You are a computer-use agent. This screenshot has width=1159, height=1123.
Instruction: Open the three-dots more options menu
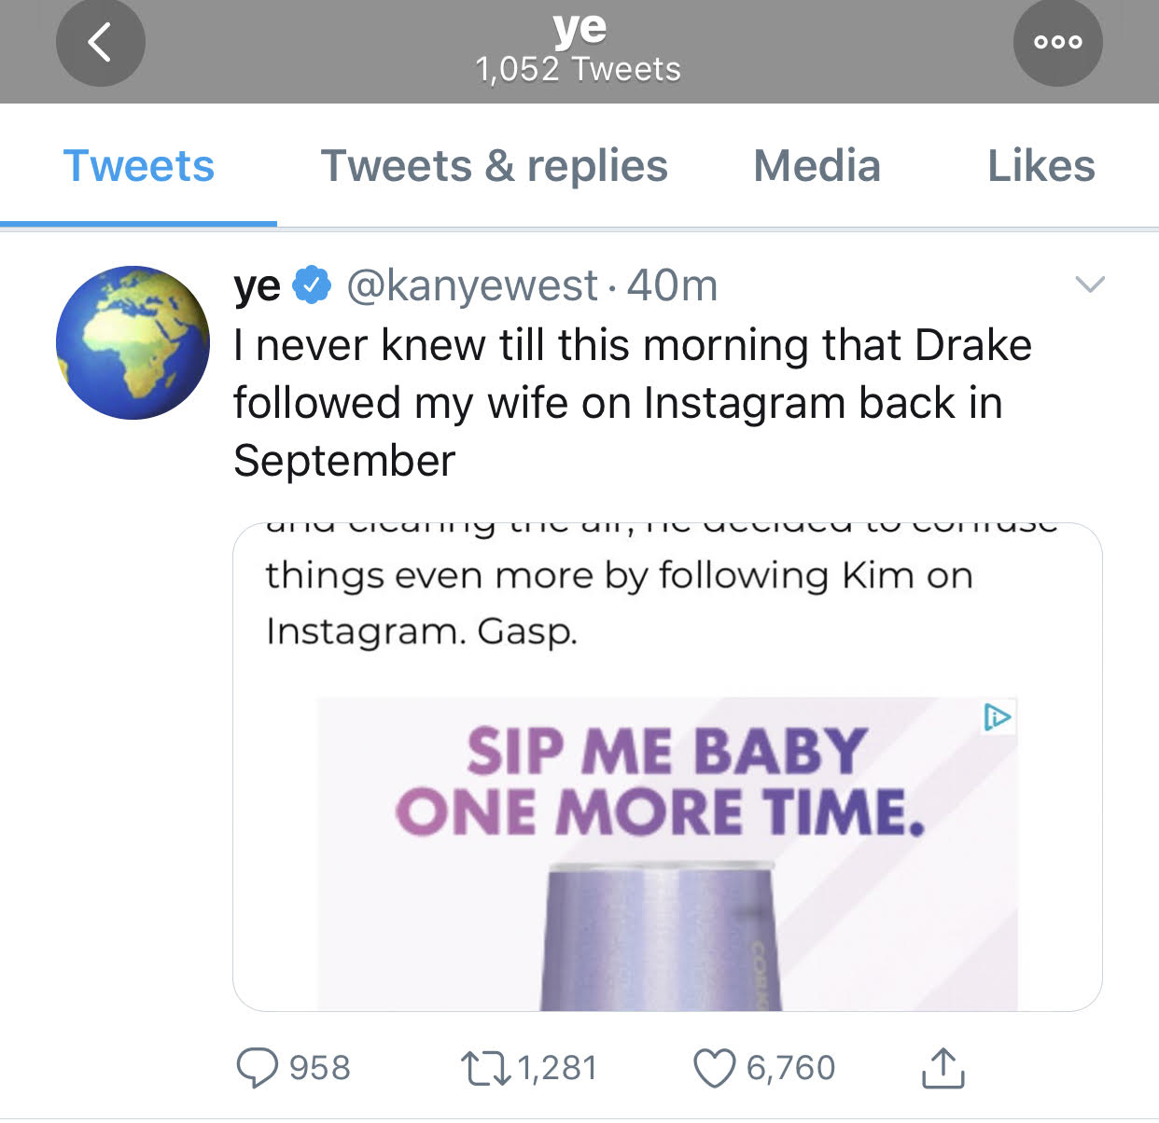(x=1057, y=43)
